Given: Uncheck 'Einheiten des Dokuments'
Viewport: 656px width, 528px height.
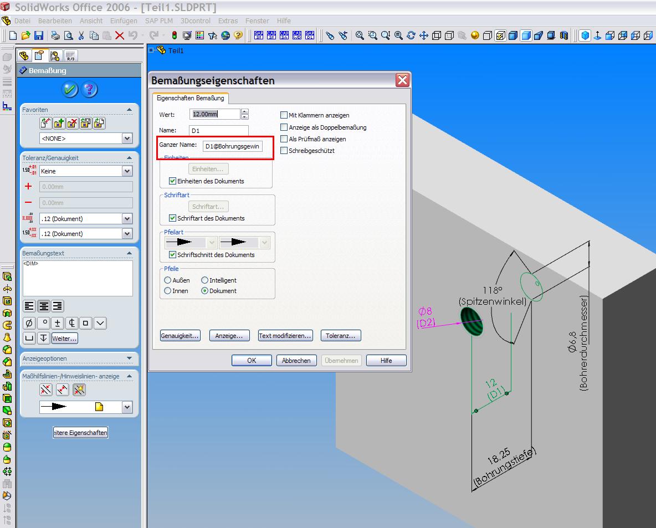Looking at the screenshot, I should (x=172, y=181).
